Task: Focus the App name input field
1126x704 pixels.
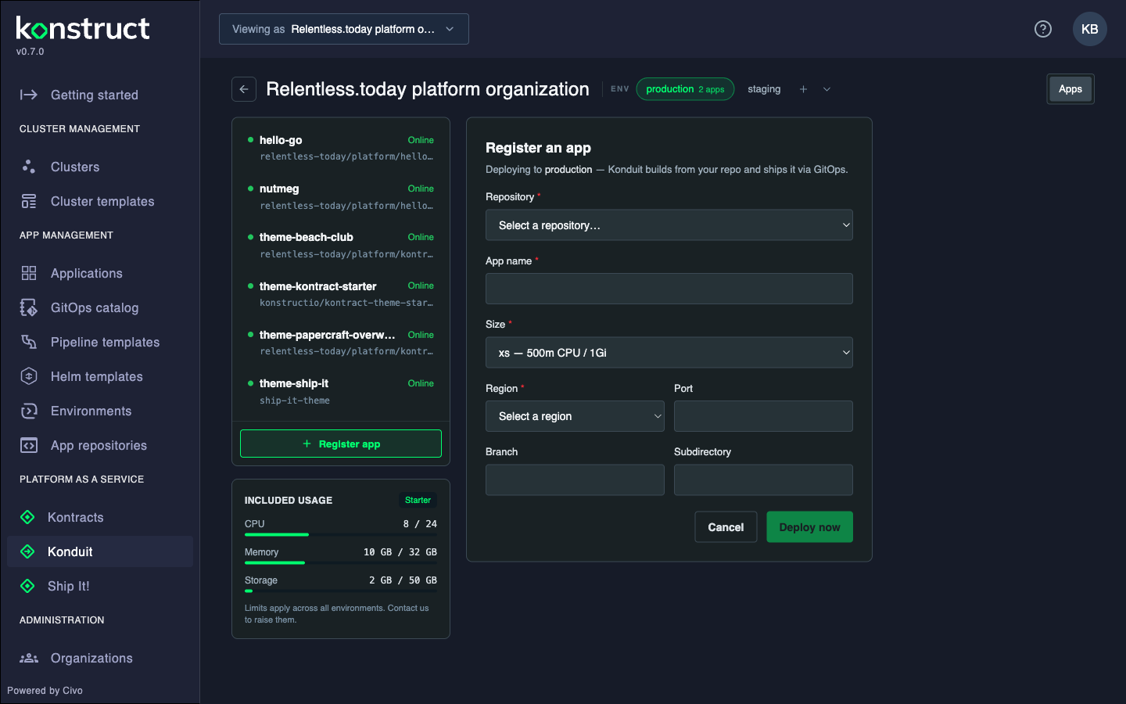Action: (x=669, y=289)
